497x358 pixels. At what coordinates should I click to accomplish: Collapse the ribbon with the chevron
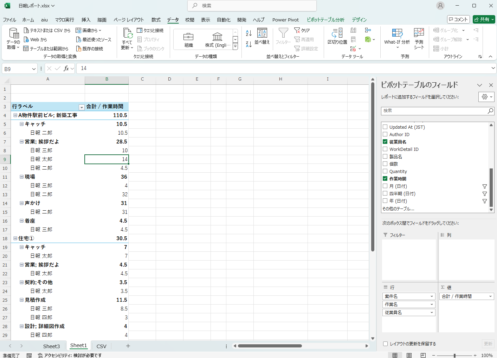(x=490, y=56)
